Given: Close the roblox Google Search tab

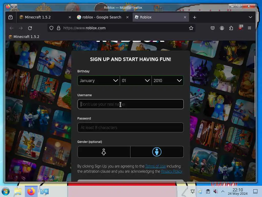Looking at the screenshot, I should tap(127, 17).
